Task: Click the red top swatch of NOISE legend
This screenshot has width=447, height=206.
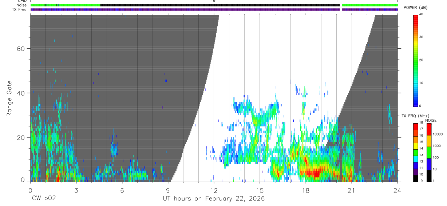Action: 429,129
